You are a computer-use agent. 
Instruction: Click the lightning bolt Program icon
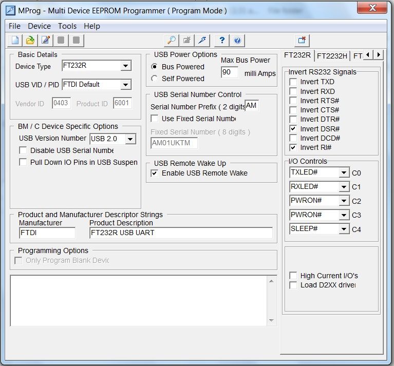202,40
